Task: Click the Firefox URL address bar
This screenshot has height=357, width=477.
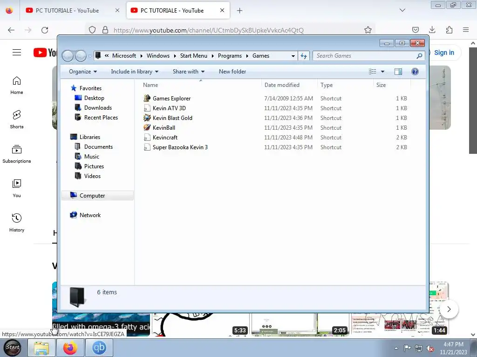Action: (231, 30)
